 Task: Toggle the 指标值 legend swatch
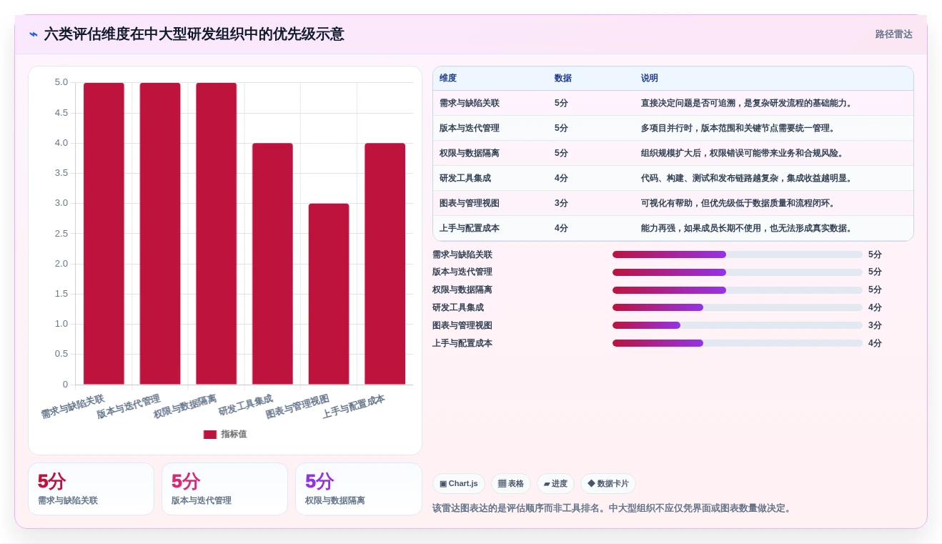click(210, 435)
